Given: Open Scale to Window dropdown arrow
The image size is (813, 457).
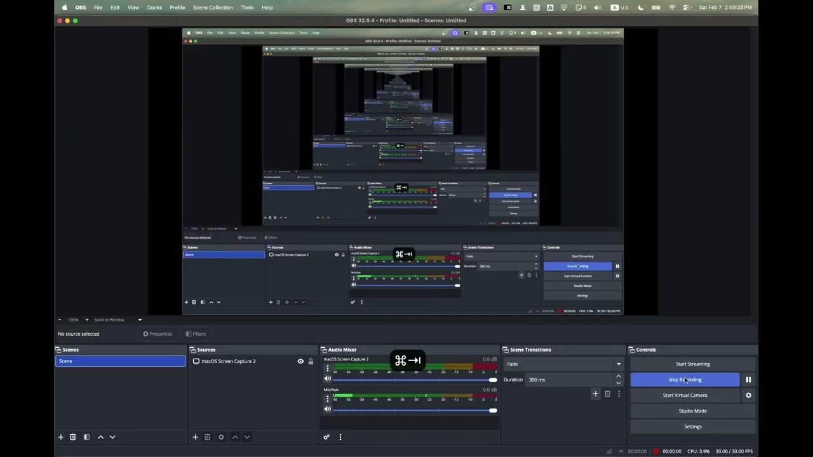Looking at the screenshot, I should point(140,320).
